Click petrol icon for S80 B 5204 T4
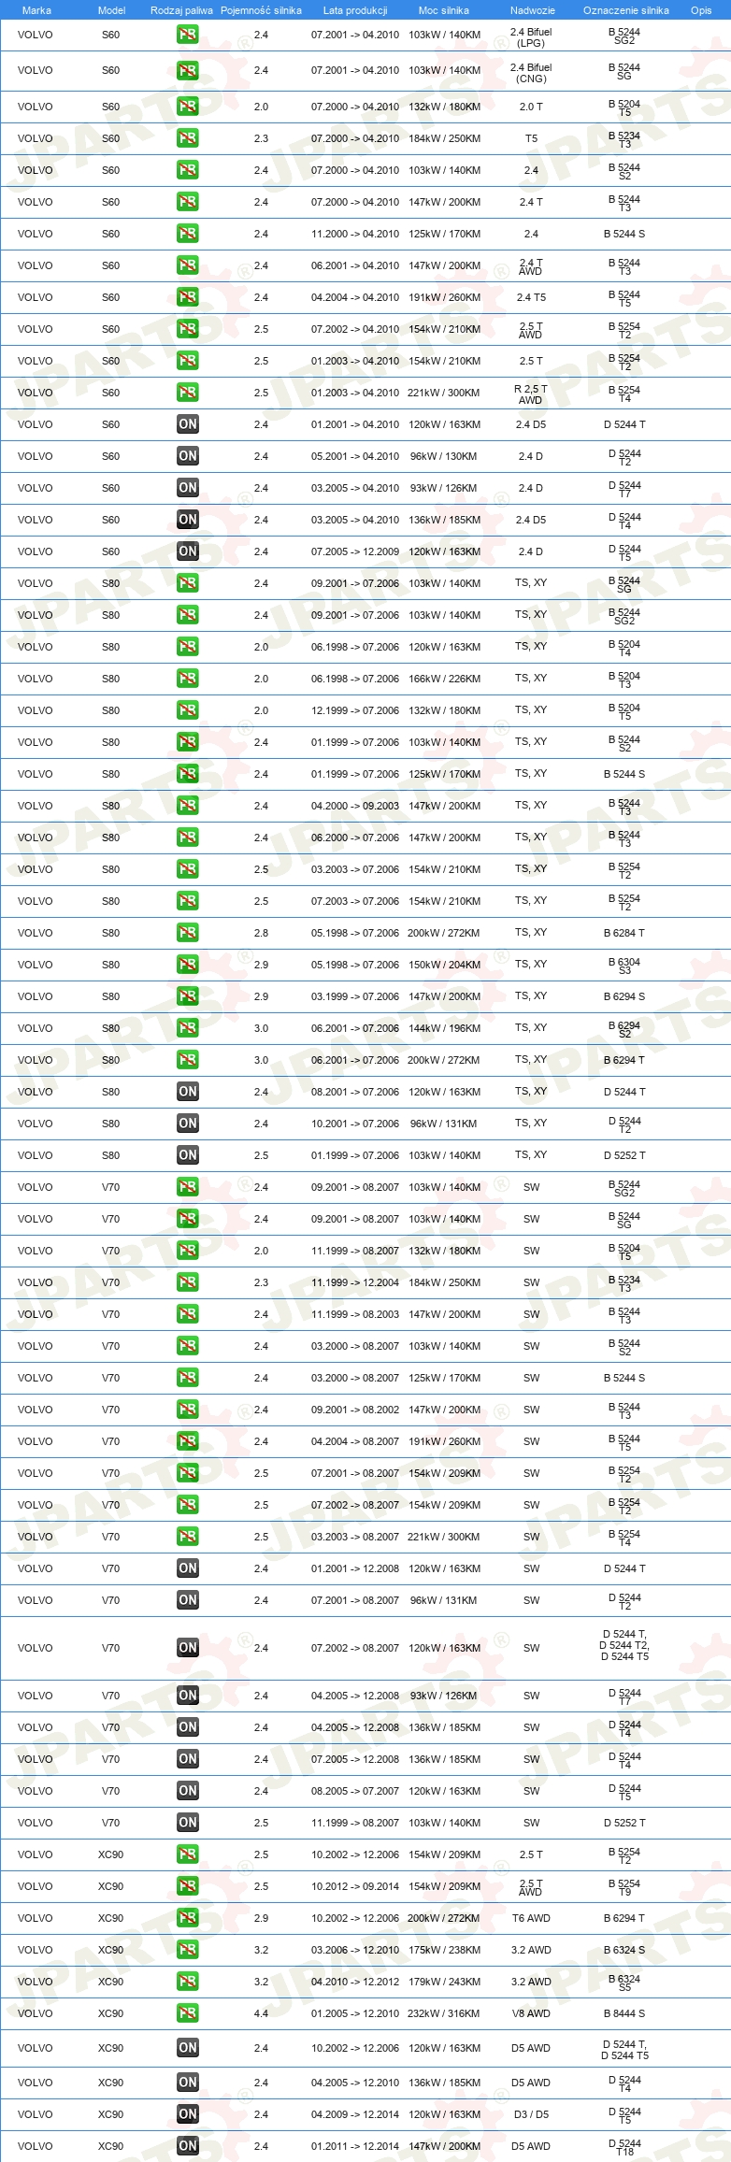731x2162 pixels. (187, 647)
